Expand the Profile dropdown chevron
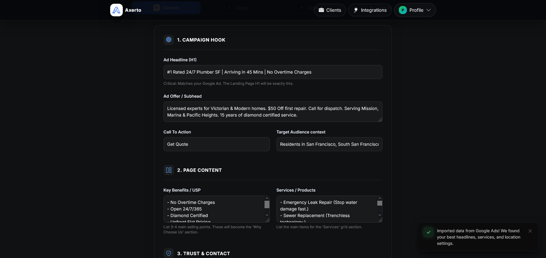Viewport: 546px width, 258px height. pyautogui.click(x=429, y=10)
